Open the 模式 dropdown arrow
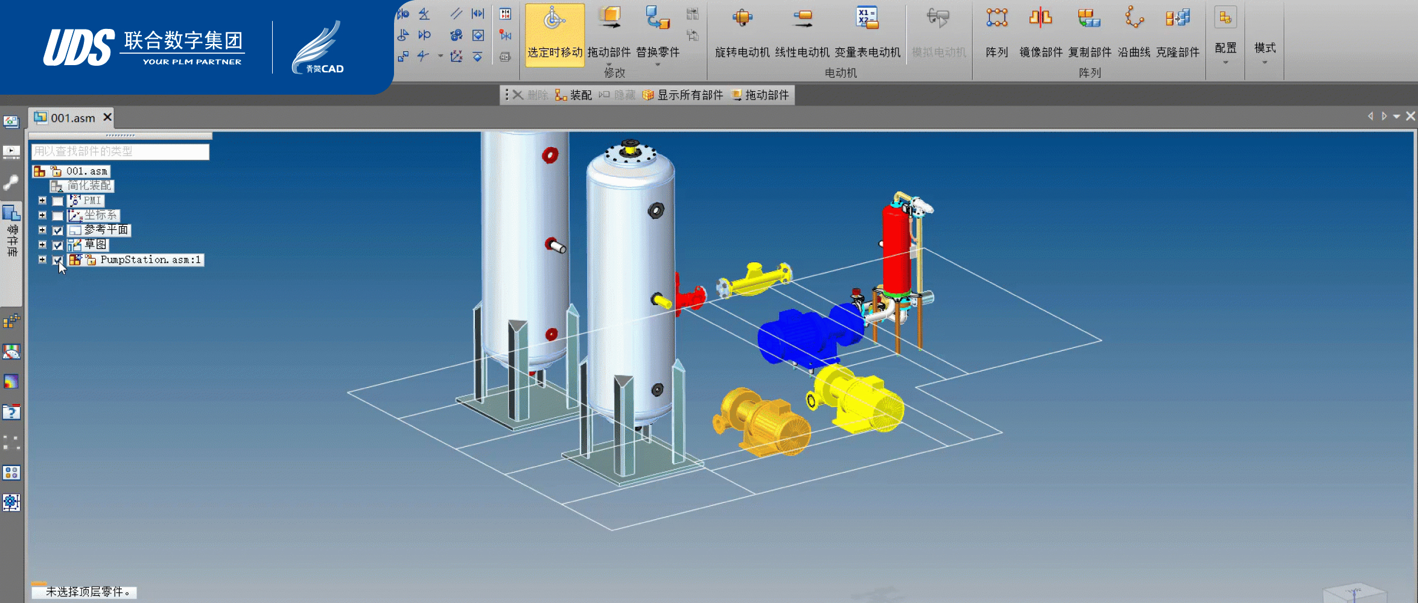1418x603 pixels. (x=1265, y=63)
